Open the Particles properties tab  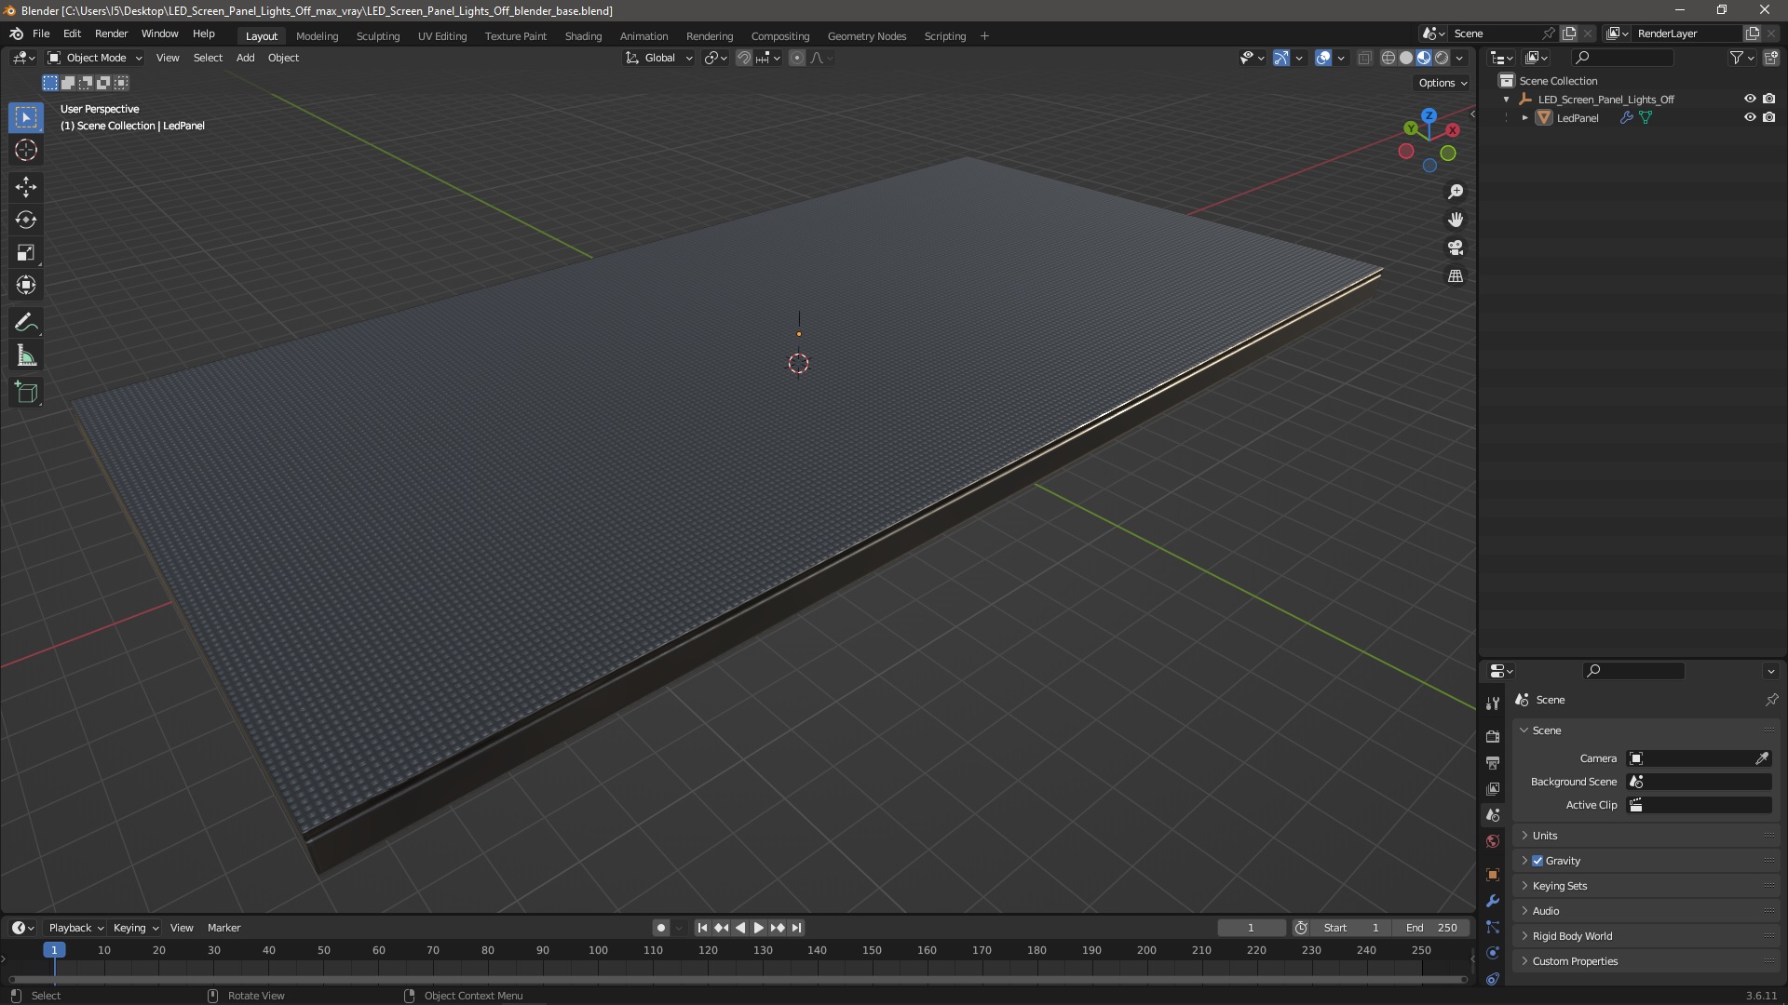(x=1493, y=927)
